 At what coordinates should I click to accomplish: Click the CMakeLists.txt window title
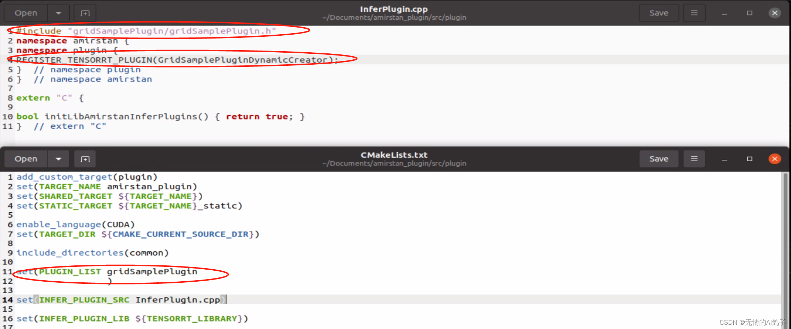394,155
